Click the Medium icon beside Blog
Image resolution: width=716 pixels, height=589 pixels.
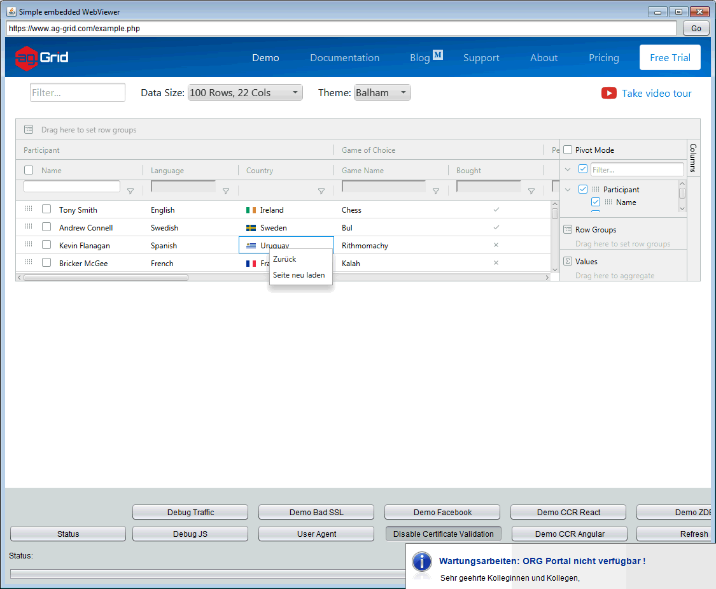438,55
